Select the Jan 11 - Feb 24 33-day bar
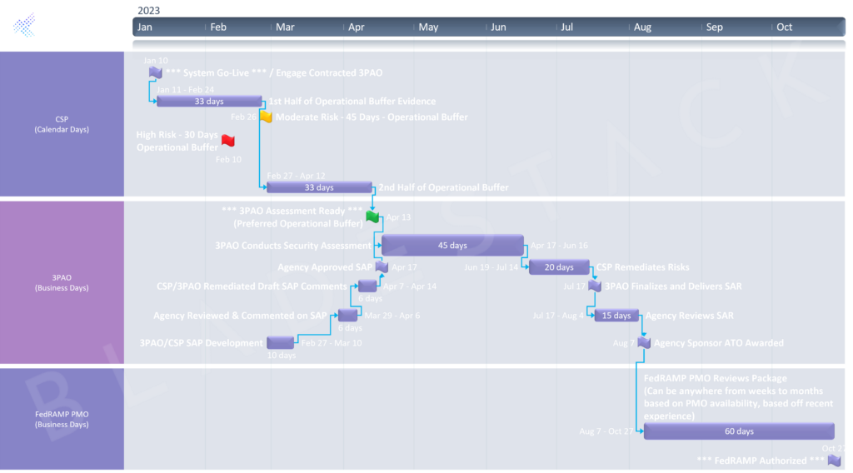 (209, 102)
